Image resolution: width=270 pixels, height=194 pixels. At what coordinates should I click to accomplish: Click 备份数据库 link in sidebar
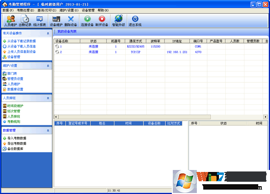(15, 149)
